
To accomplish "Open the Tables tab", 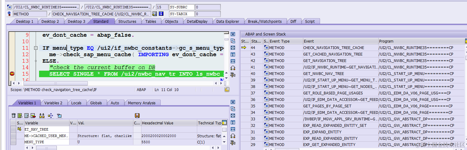I will (151, 21).
